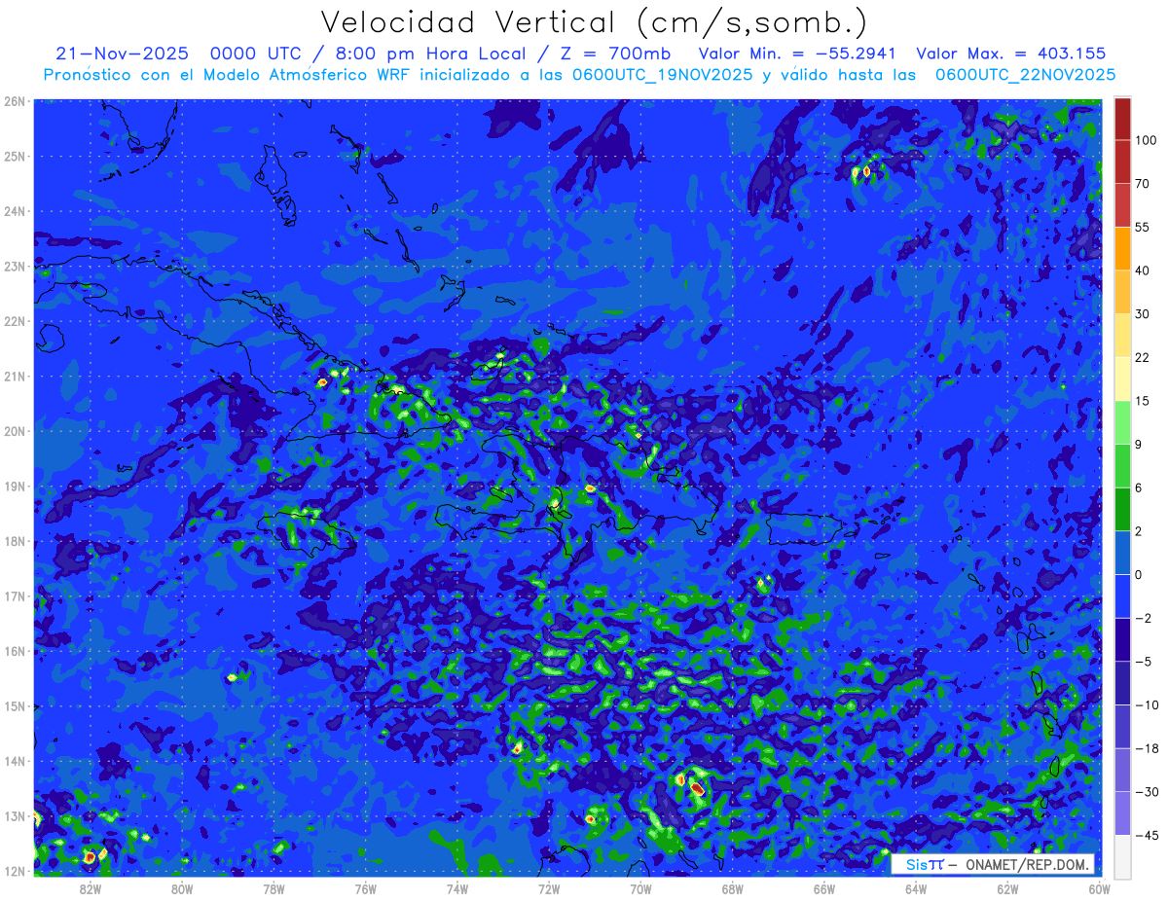1168x902 pixels.
Task: Click the '0' colorbar label
Action: 1139,574
